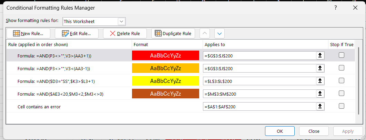Viewport: 366px width, 140px height.
Task: Click the 'Stop If True' column header
Action: pyautogui.click(x=342, y=44)
